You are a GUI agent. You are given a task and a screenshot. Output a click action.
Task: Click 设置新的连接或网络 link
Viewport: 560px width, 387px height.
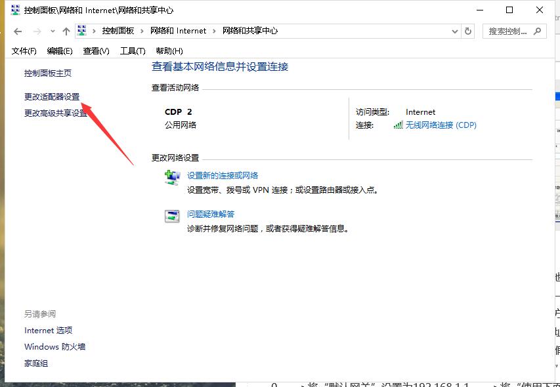click(x=223, y=176)
